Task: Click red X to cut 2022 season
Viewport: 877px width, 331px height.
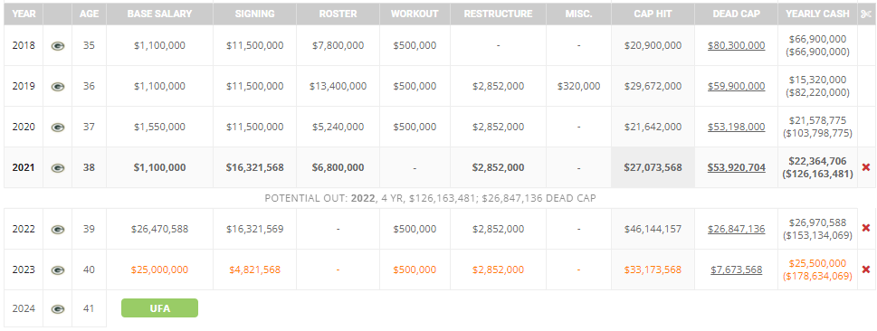Action: (x=866, y=228)
